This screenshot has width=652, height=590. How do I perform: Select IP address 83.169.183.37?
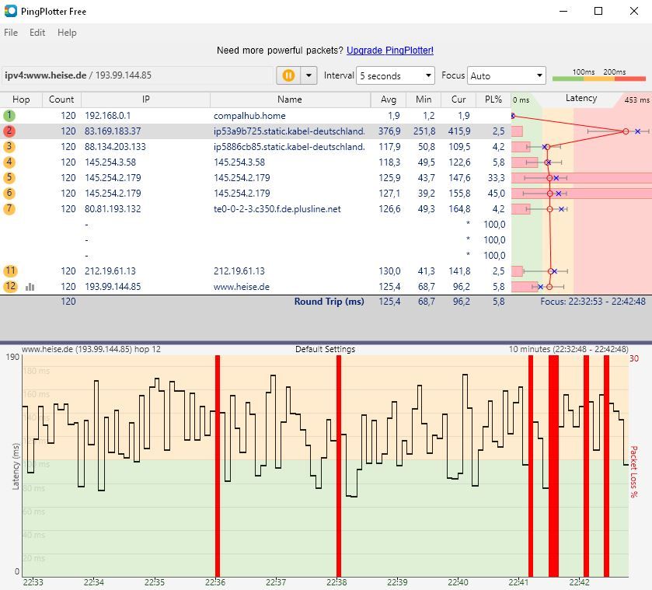[x=113, y=131]
